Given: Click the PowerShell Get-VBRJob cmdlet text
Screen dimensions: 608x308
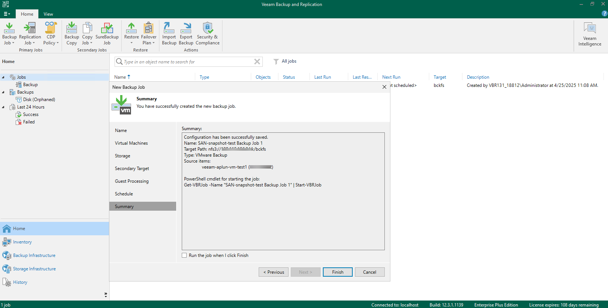Looking at the screenshot, I should point(253,185).
